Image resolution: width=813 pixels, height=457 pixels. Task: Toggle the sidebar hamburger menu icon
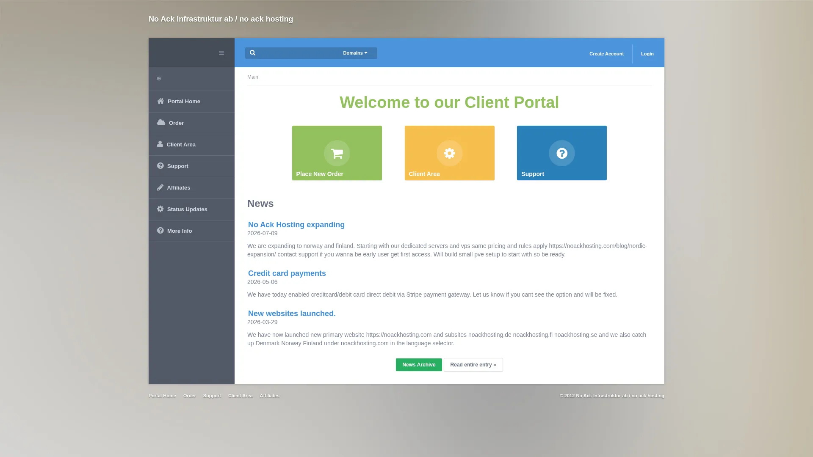coord(221,53)
